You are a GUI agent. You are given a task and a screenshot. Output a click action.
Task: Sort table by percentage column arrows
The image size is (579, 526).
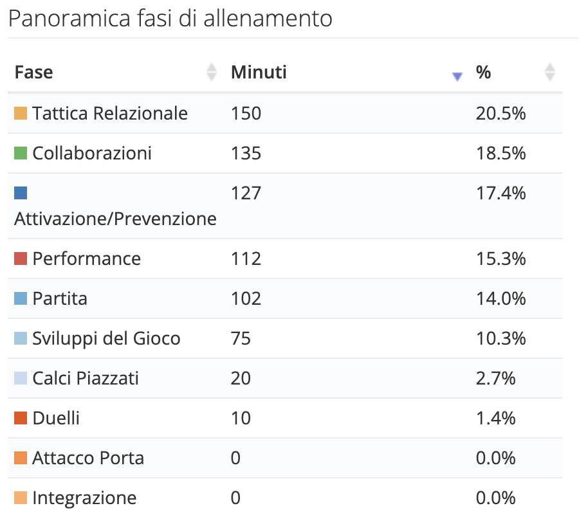coord(550,72)
